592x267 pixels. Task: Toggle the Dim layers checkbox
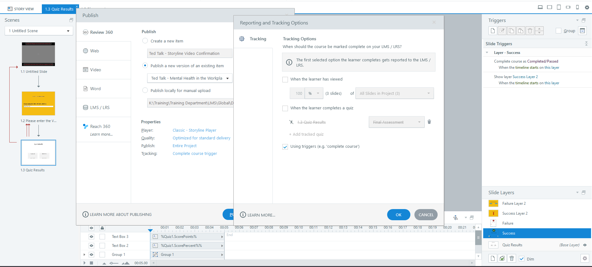(x=522, y=259)
